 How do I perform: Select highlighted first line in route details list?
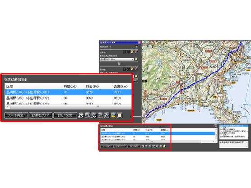pos(234,126)
